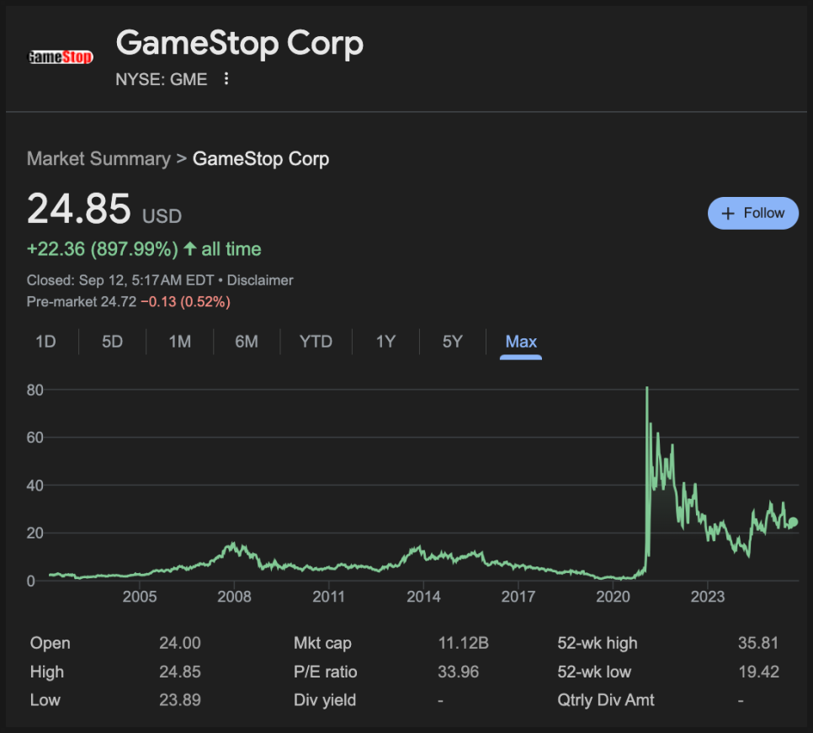Click the 24.85 USD price value

104,209
